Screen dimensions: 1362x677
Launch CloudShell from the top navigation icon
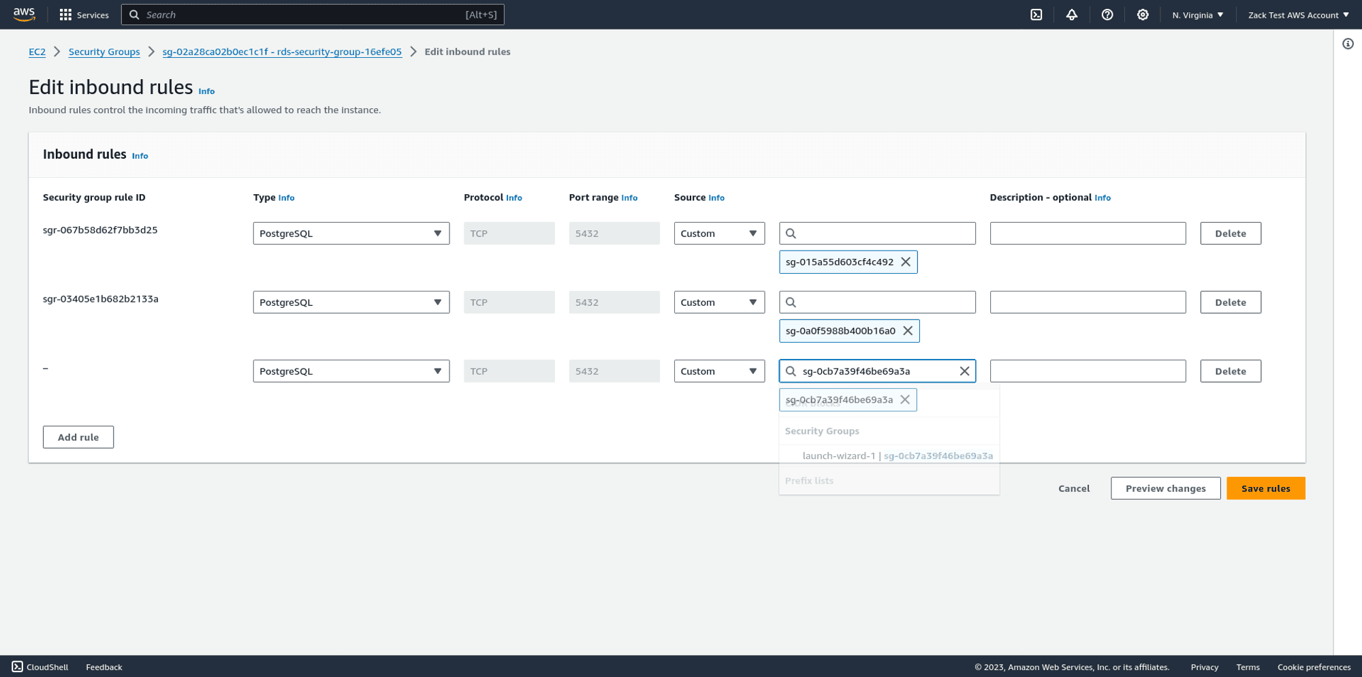[x=1036, y=14]
